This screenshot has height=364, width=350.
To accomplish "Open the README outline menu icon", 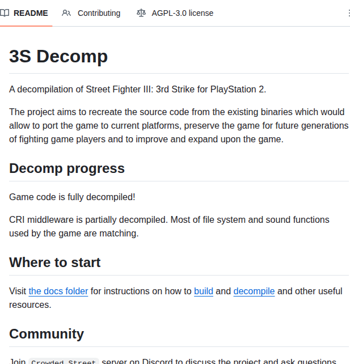I will point(349,13).
